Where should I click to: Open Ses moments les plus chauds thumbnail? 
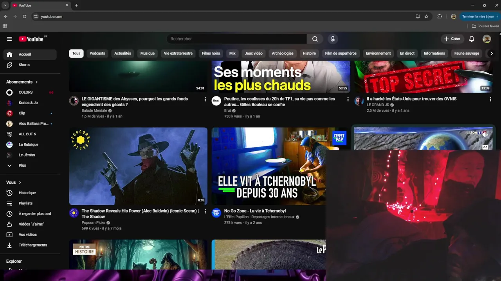click(x=281, y=77)
